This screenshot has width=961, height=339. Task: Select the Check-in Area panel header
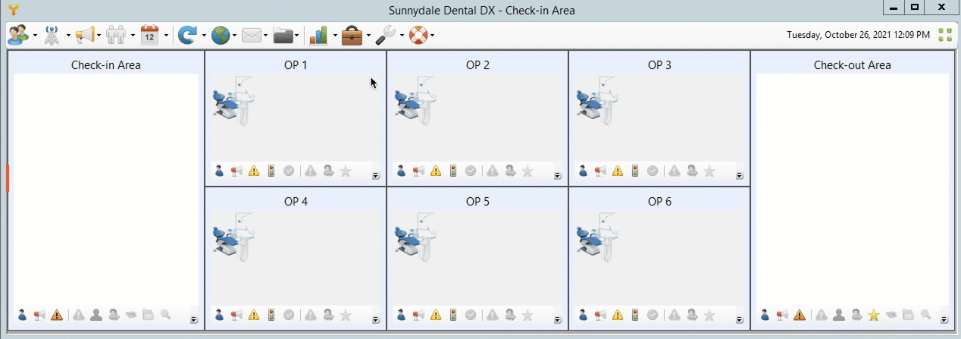(x=106, y=65)
